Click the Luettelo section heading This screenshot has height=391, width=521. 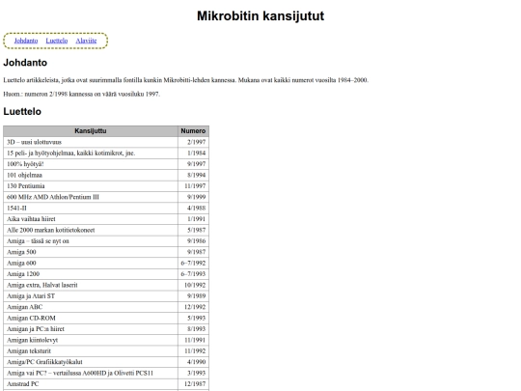(22, 111)
